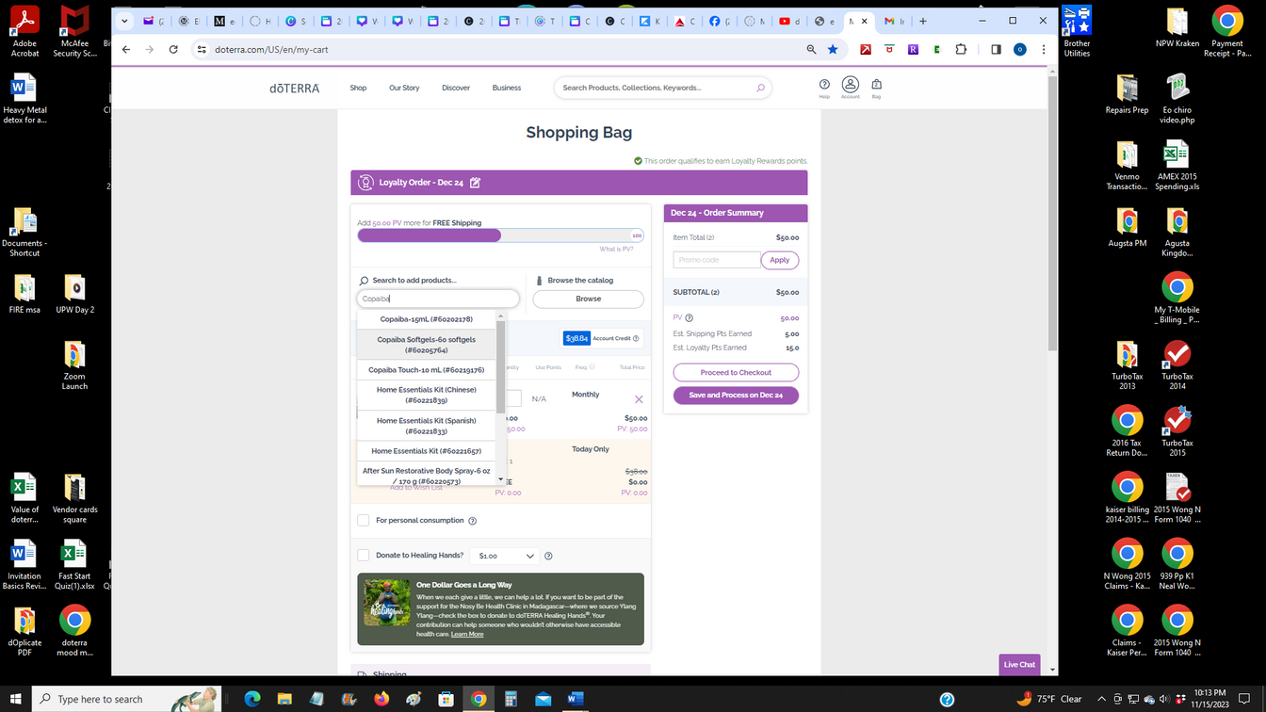Viewport: 1266px width, 712px height.
Task: Open TurboTax 2015 desktop icon
Action: pyautogui.click(x=1177, y=432)
